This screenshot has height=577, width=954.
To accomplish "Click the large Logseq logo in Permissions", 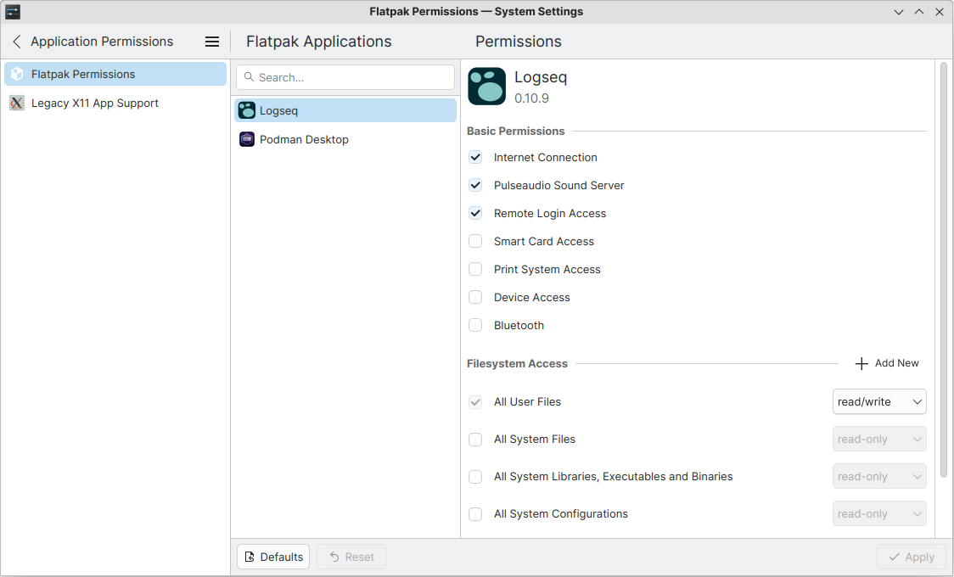I will pos(486,87).
